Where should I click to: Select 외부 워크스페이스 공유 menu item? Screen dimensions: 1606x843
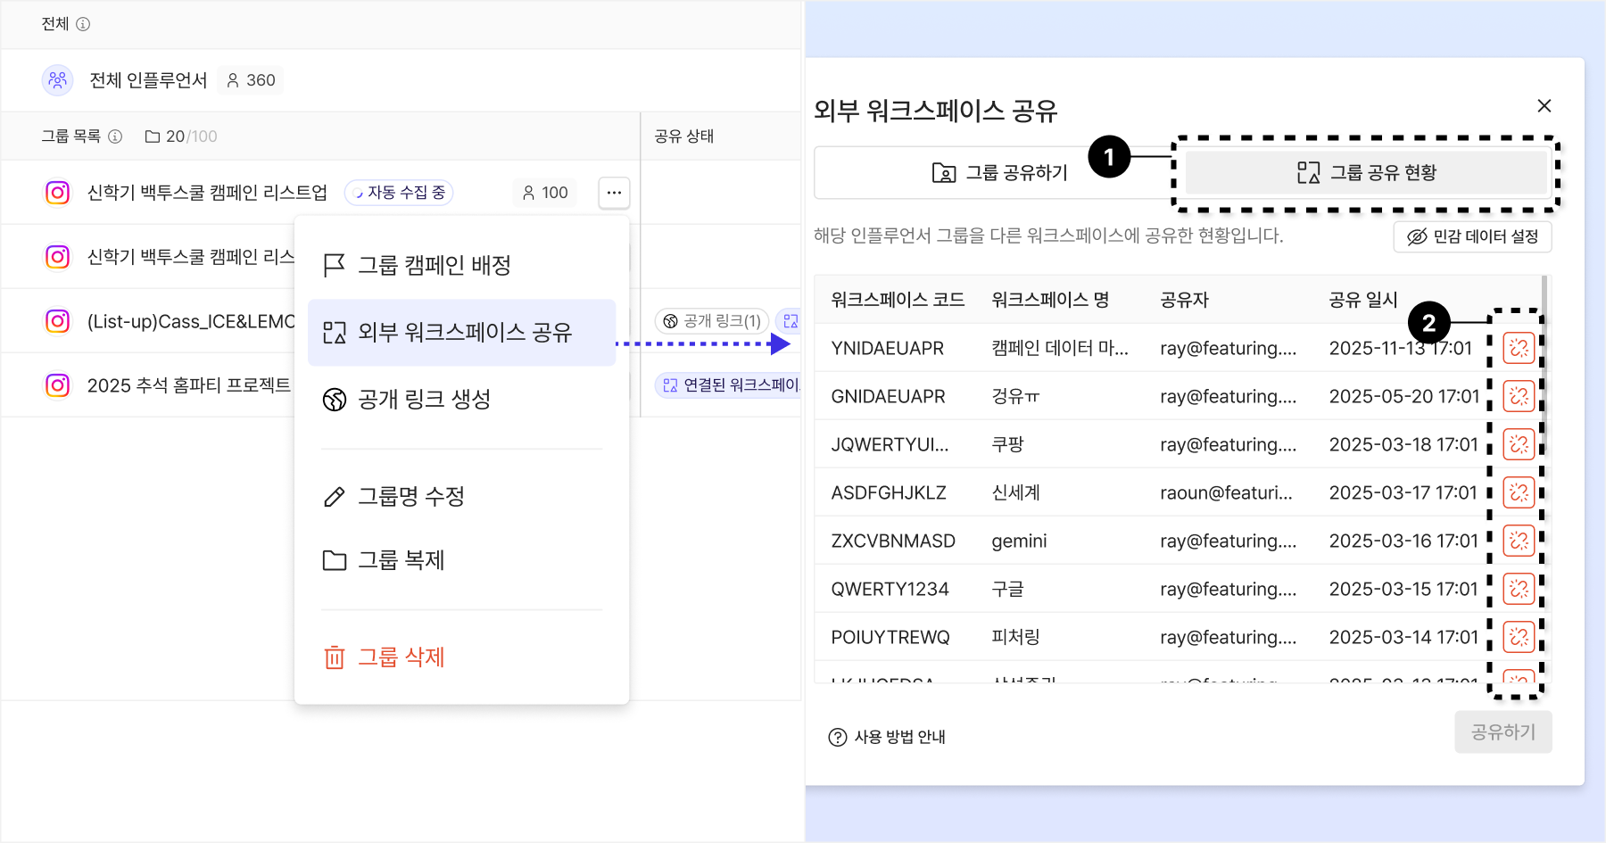tap(461, 333)
